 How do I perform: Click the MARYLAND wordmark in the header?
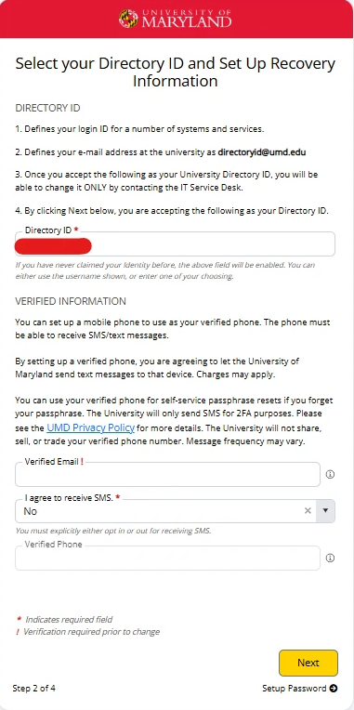pos(187,21)
